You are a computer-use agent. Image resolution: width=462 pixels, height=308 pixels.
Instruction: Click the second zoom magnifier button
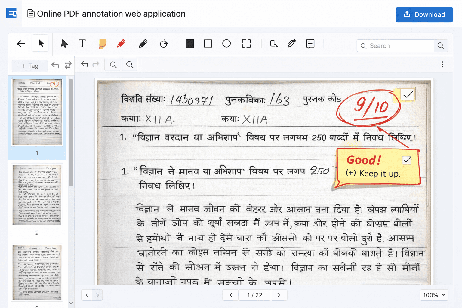(130, 64)
